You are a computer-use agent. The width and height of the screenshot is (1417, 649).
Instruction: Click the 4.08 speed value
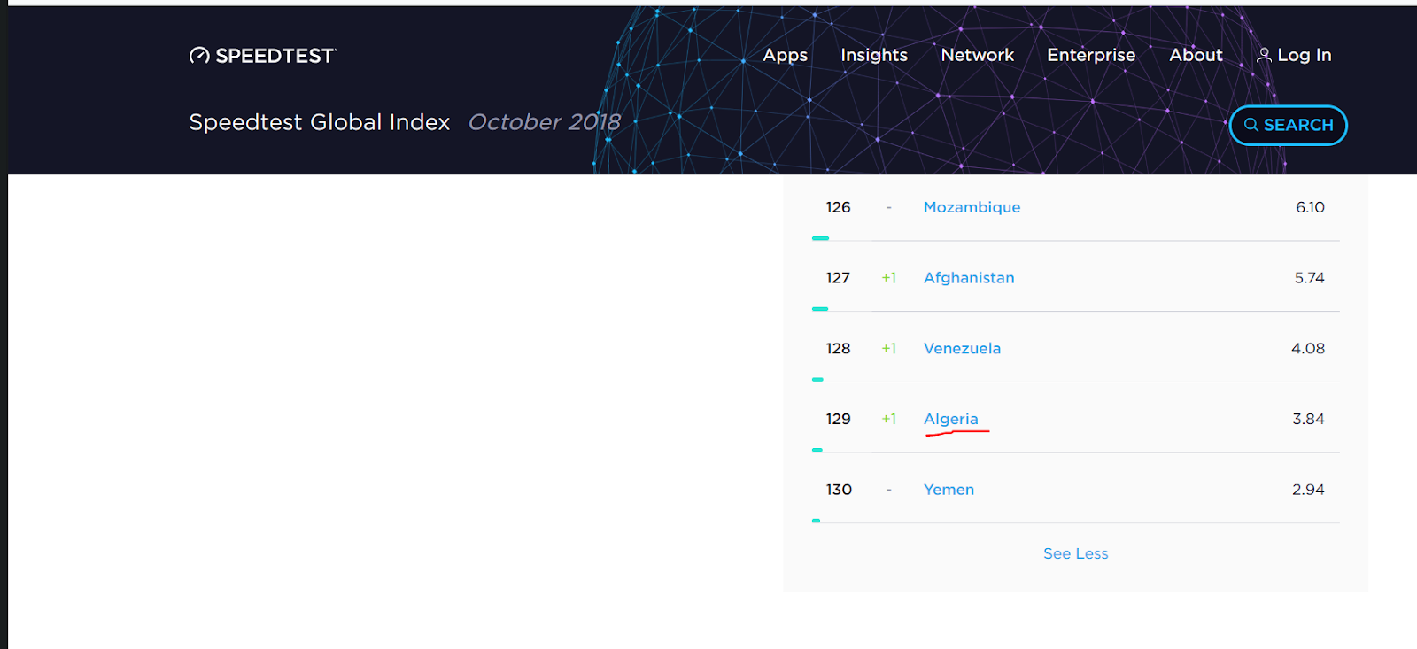pyautogui.click(x=1308, y=348)
